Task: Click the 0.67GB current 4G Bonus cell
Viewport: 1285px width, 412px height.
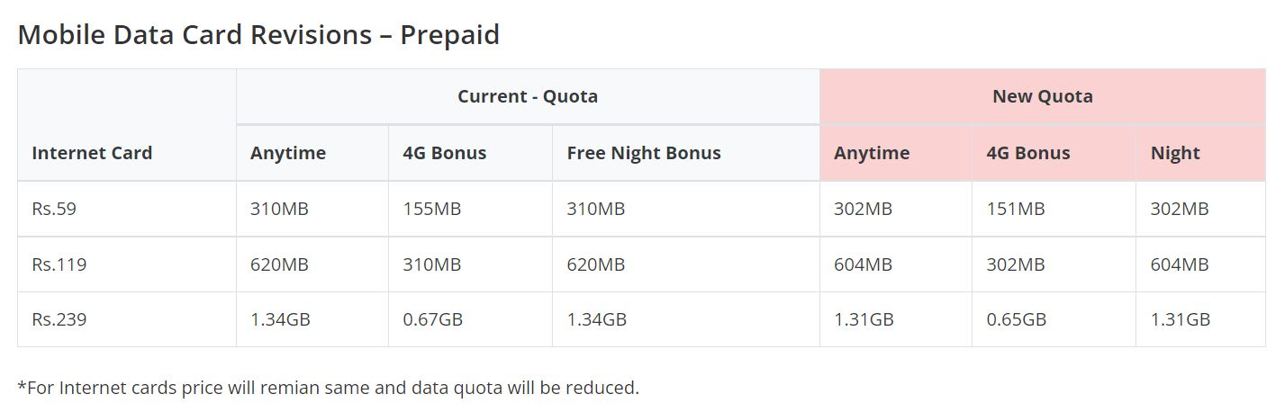Action: [432, 319]
